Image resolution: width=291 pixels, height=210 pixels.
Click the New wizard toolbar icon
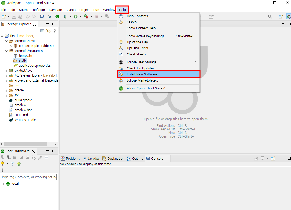[4, 16]
